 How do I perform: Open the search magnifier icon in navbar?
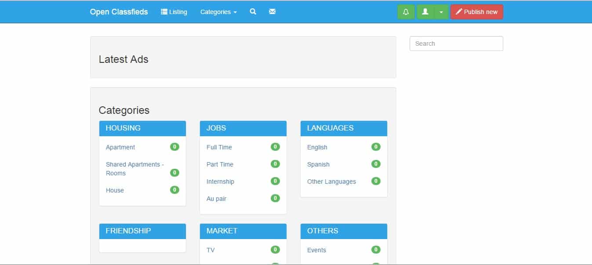[x=253, y=12]
